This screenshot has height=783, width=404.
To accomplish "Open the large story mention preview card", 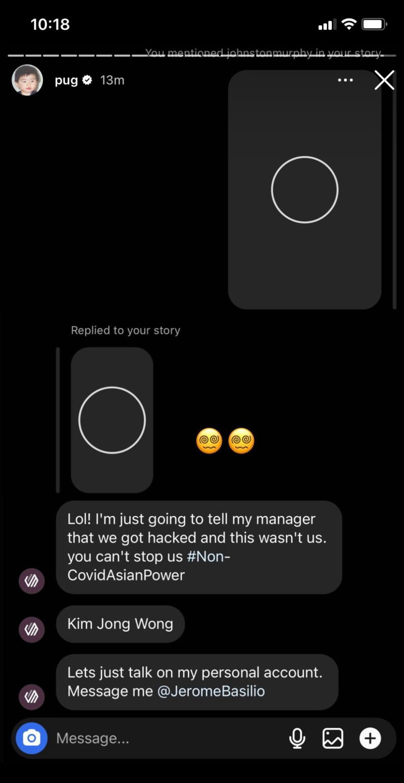I will (305, 189).
